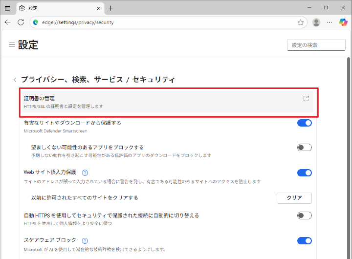Refresh the page with reload icon
The image size is (352, 259).
[x=21, y=22]
